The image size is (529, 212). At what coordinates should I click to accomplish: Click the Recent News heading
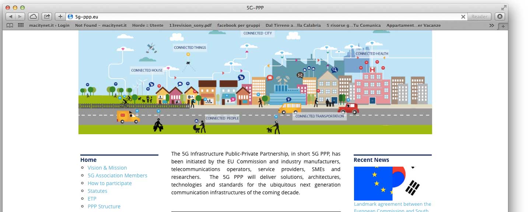point(371,160)
